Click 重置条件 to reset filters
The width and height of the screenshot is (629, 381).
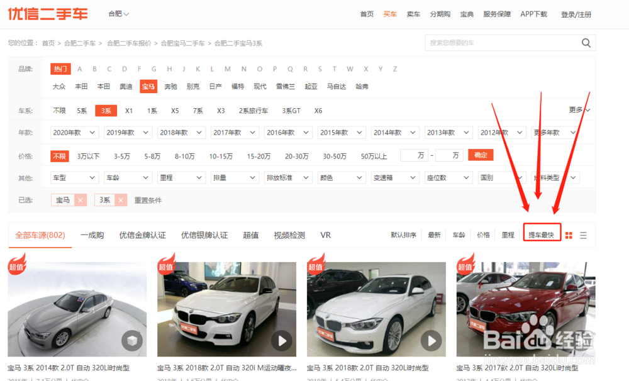point(148,200)
